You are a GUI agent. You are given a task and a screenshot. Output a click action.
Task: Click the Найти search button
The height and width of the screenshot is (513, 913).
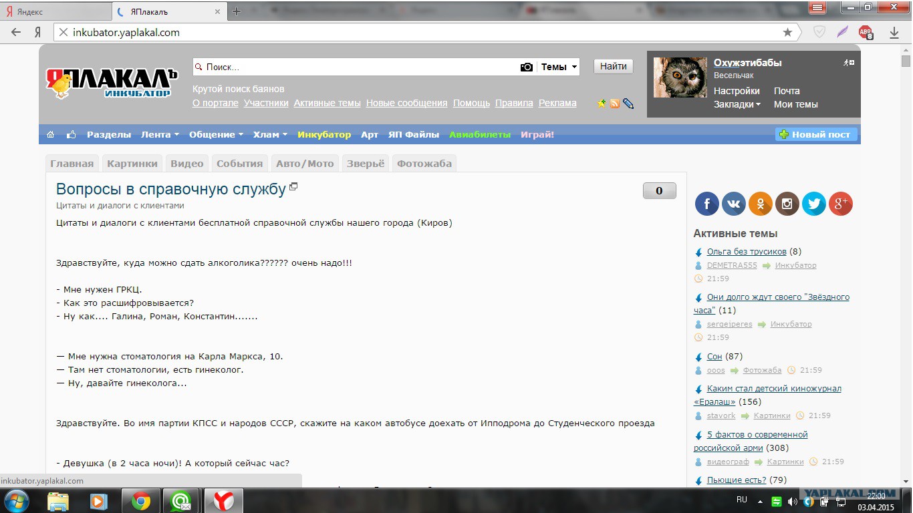click(614, 66)
